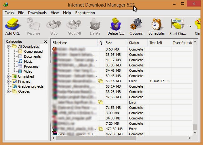Select the Music category

[x=28, y=61]
